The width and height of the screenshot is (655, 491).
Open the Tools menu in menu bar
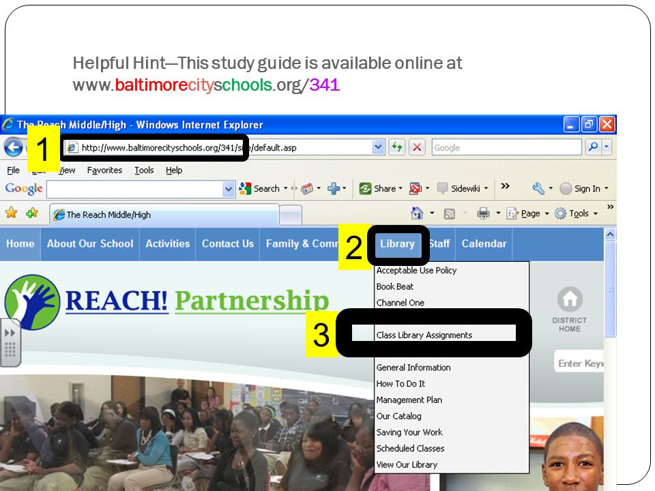coord(144,170)
